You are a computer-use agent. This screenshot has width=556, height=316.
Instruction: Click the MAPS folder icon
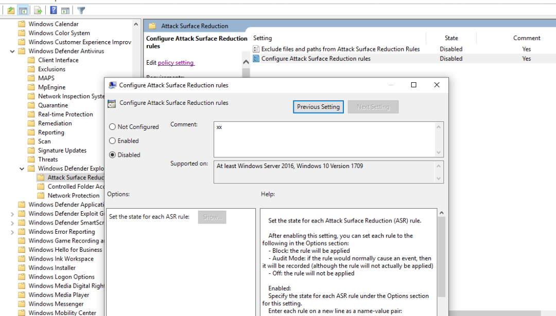[x=31, y=78]
